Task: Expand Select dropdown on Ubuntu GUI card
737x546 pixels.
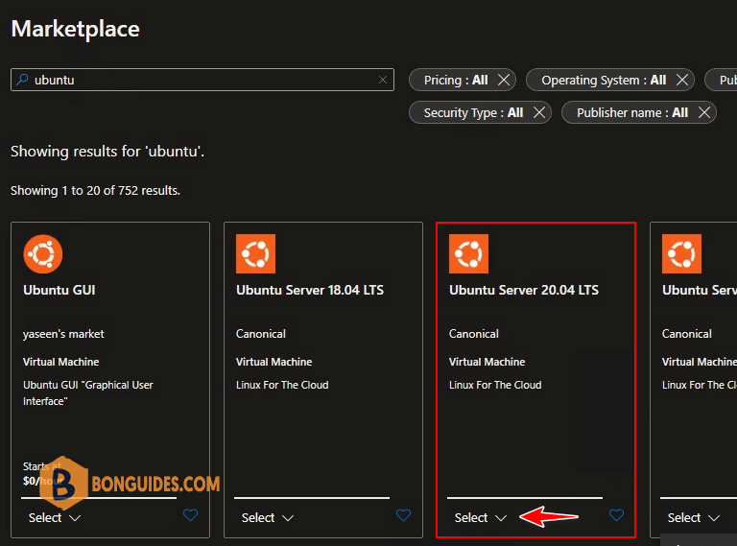Action: click(55, 518)
